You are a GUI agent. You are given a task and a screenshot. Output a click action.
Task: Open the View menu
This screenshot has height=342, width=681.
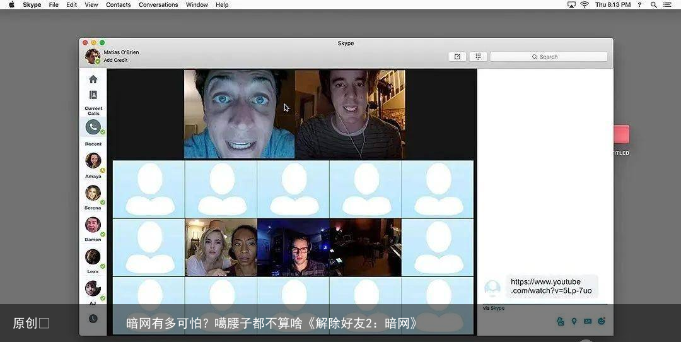91,5
